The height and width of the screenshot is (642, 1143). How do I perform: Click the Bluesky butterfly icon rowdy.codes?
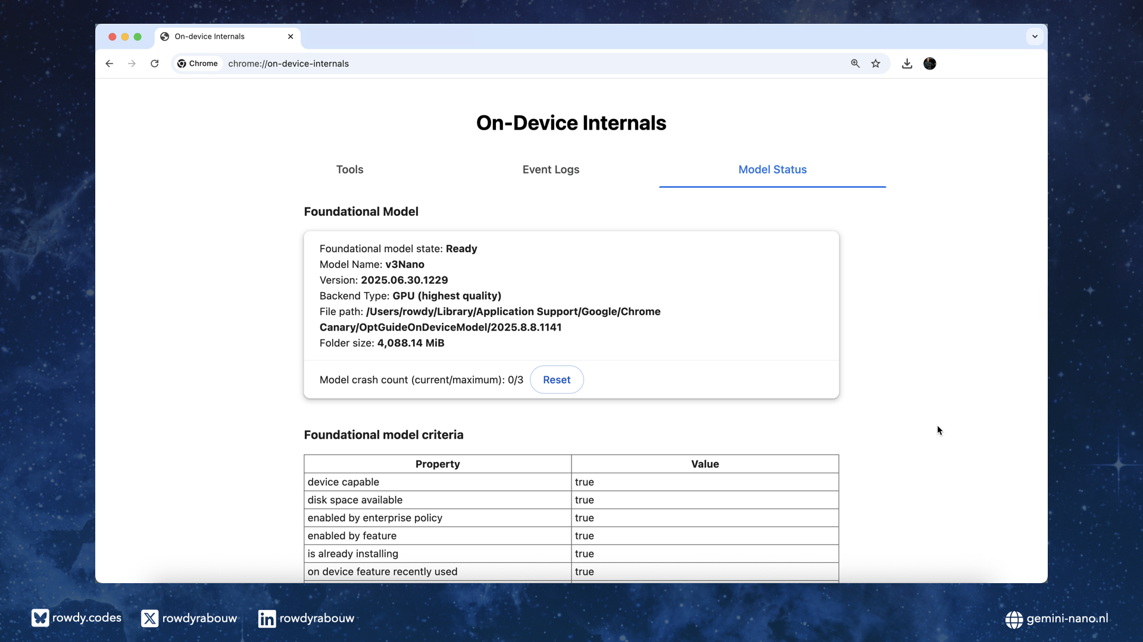pyautogui.click(x=40, y=618)
